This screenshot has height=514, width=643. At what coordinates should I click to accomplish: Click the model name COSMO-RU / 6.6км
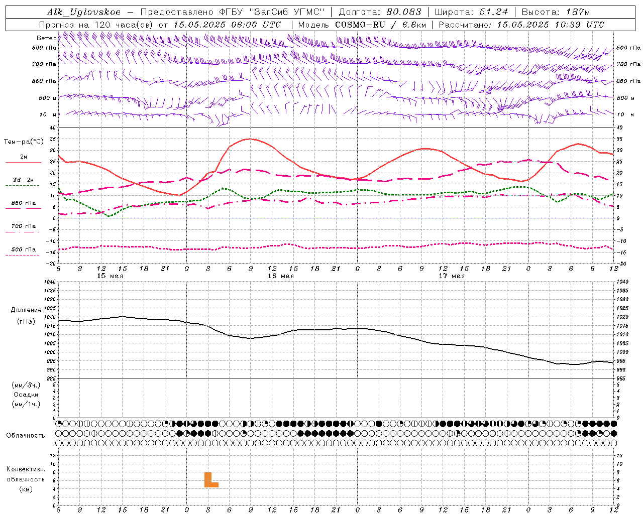click(x=380, y=25)
